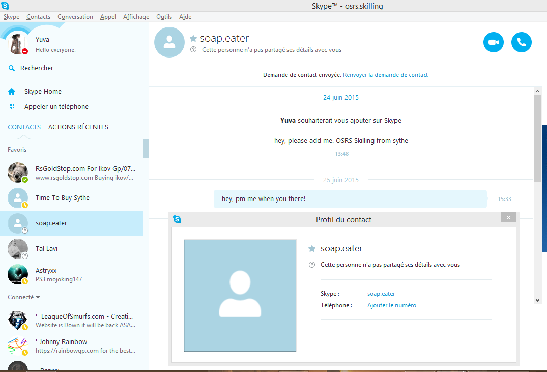
Task: Select soap.eater in contact list
Action: (72, 223)
